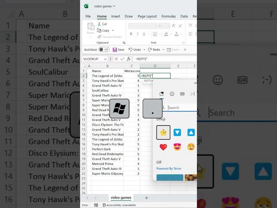The height and width of the screenshot is (208, 277).
Task: Insert the blue up-triangle emoji
Action: [191, 133]
